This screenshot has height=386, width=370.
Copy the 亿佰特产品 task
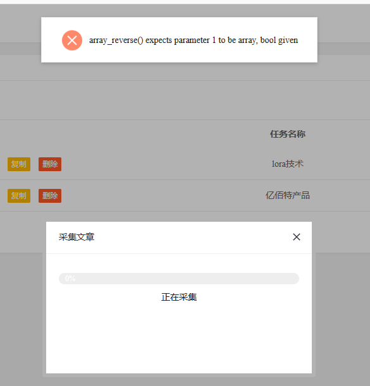click(x=19, y=196)
